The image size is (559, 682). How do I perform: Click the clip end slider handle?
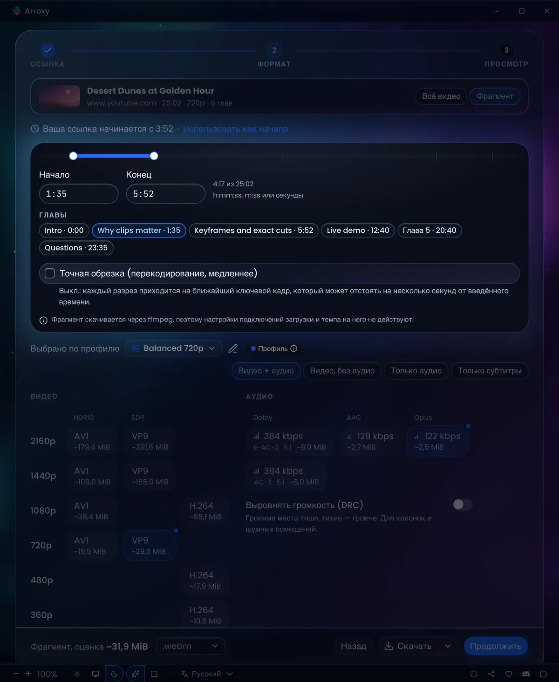click(x=154, y=156)
